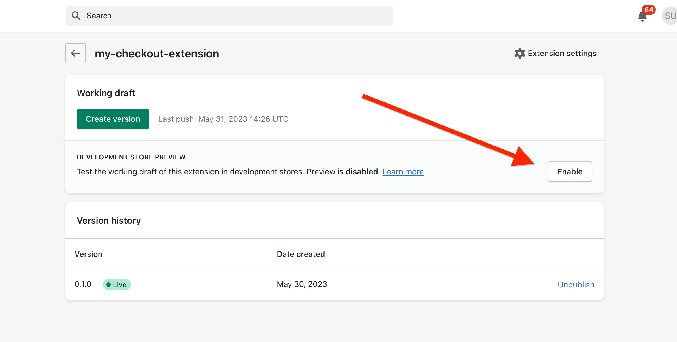Image resolution: width=677 pixels, height=342 pixels.
Task: Click the last push timestamp text
Action: pos(223,119)
